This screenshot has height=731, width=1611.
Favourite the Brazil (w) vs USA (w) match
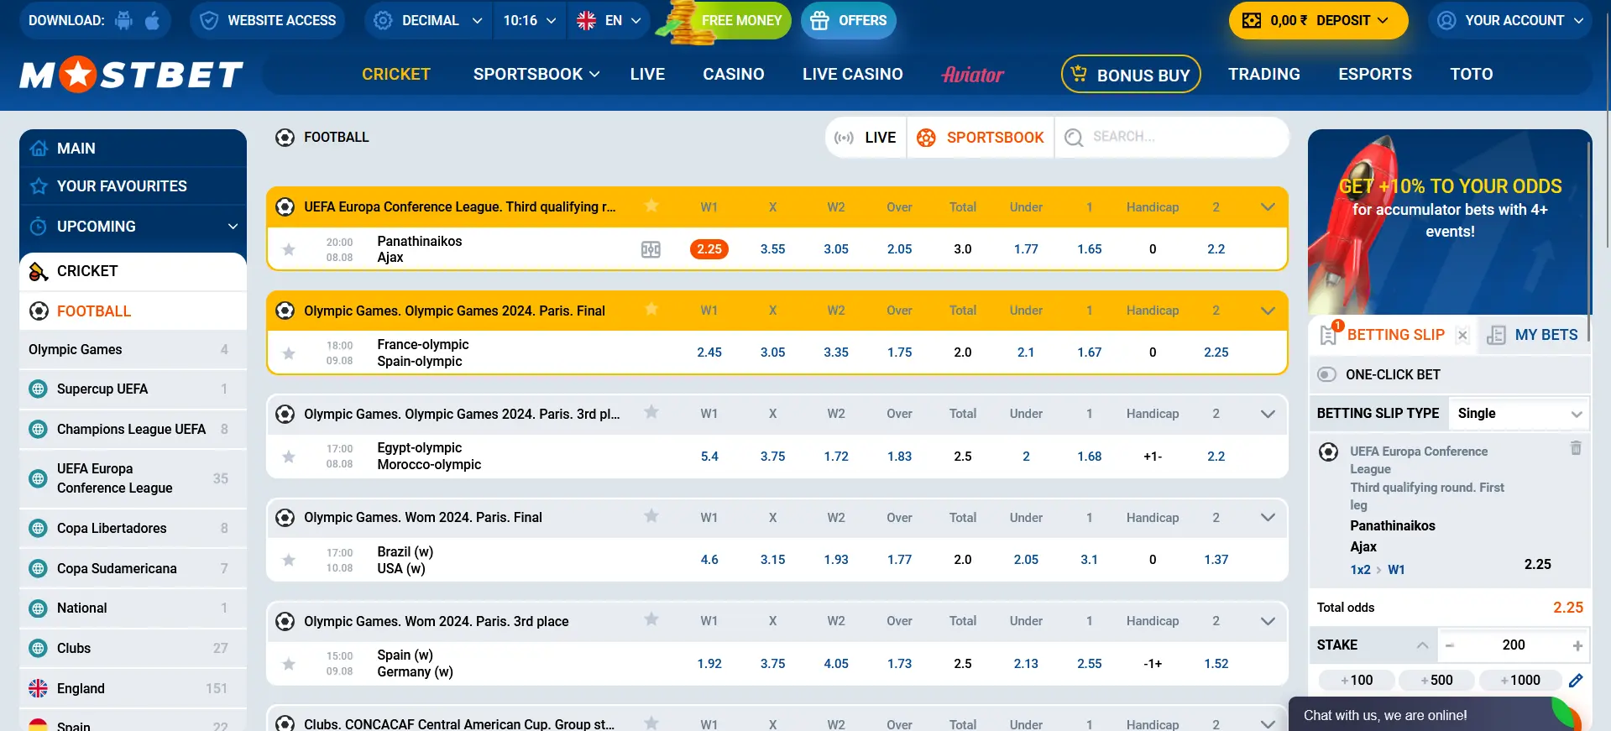click(x=289, y=560)
